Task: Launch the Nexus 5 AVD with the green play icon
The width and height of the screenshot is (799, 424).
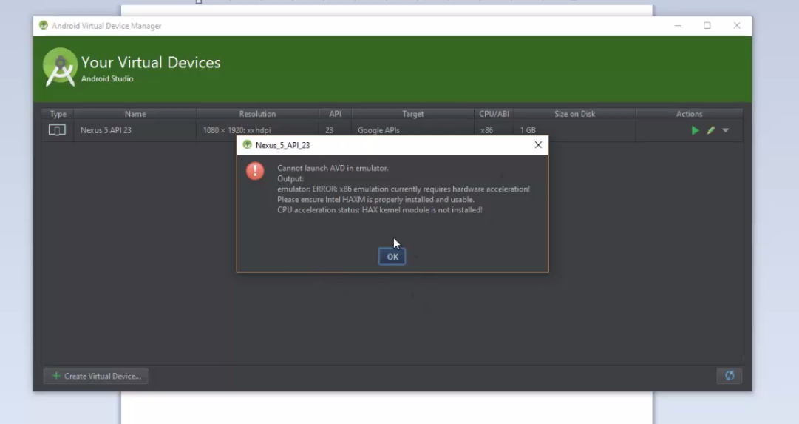Action: tap(695, 131)
